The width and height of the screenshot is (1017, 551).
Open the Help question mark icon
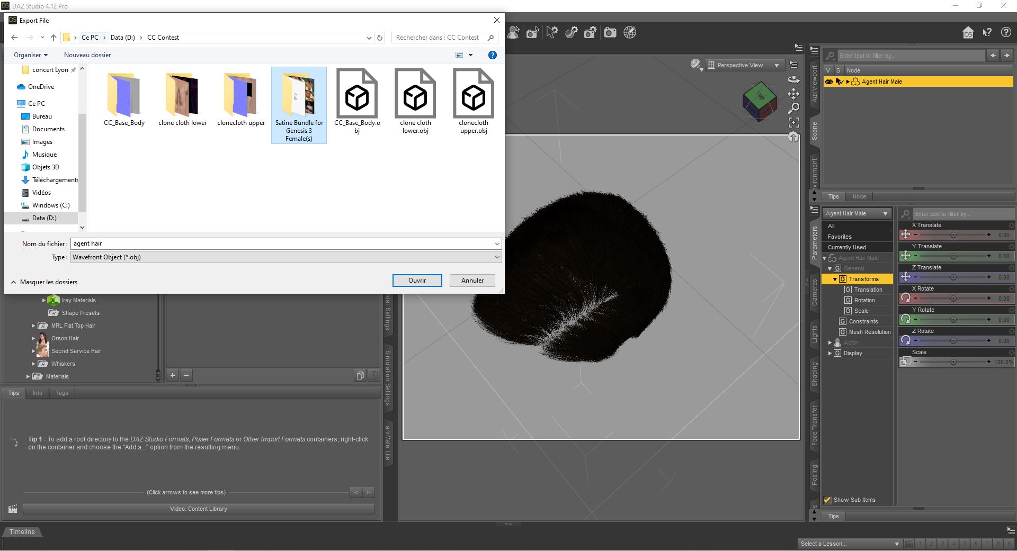1006,33
